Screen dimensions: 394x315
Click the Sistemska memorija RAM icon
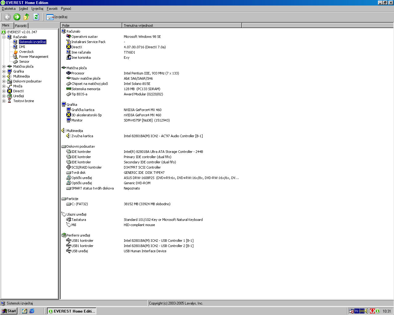69,89
